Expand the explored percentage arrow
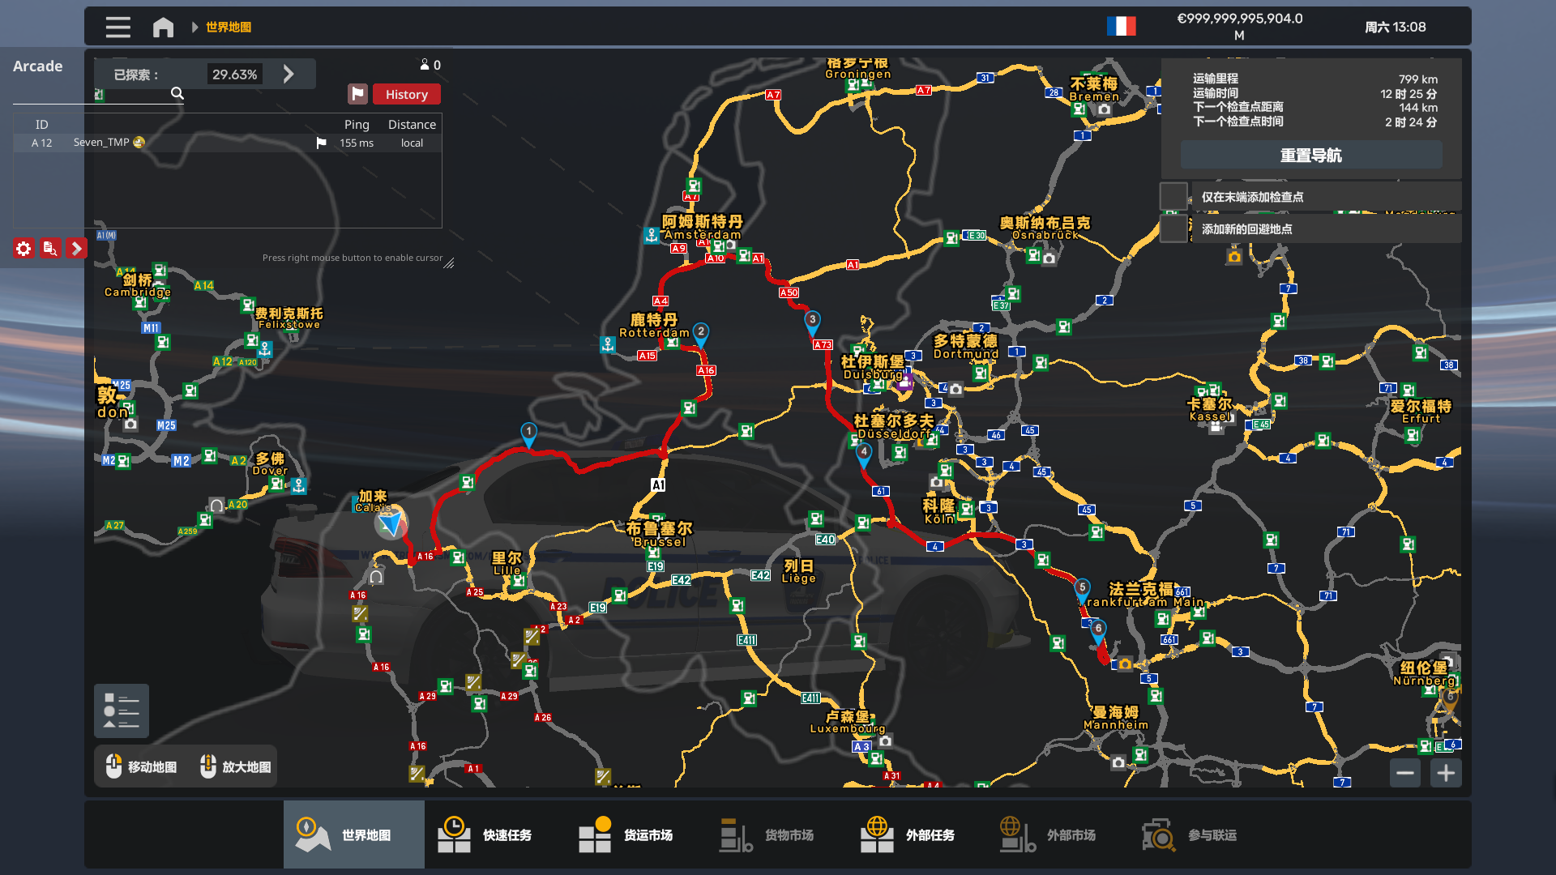The height and width of the screenshot is (875, 1556). pyautogui.click(x=289, y=75)
